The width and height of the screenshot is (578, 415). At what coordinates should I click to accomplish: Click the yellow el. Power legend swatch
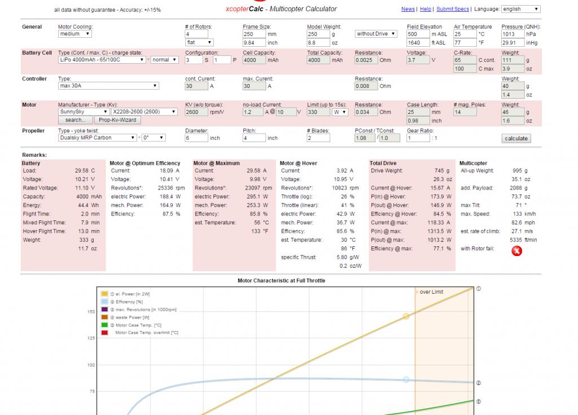click(x=104, y=294)
